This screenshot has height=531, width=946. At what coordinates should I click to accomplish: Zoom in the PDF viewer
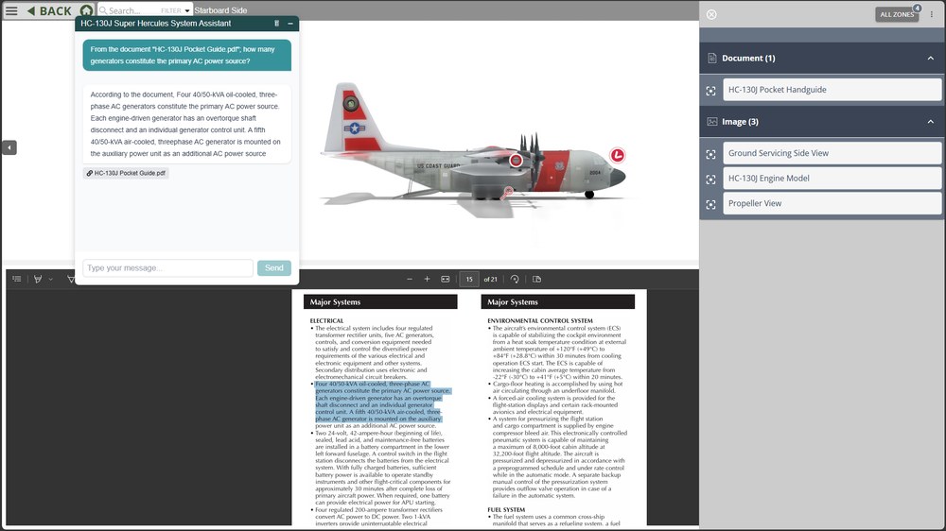(x=428, y=279)
